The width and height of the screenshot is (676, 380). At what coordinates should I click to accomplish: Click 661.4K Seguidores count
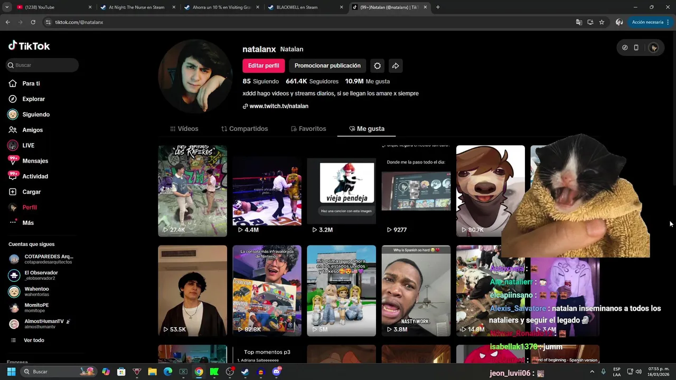tap(312, 81)
